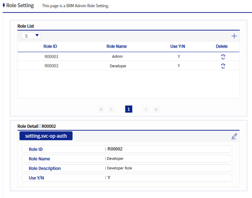Click the Role Name column header

pyautogui.click(x=117, y=46)
